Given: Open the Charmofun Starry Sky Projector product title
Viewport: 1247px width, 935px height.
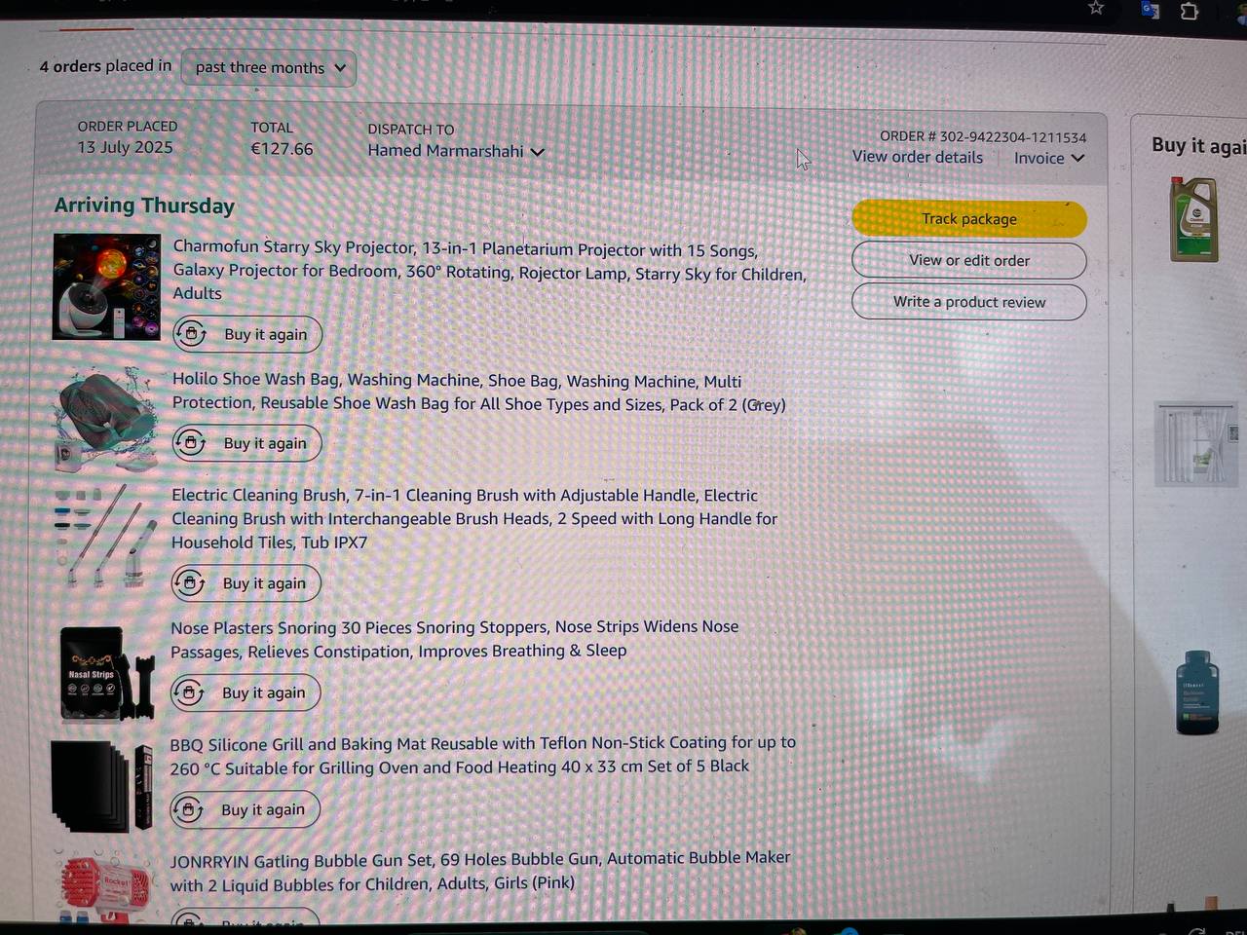Looking at the screenshot, I should coord(490,270).
